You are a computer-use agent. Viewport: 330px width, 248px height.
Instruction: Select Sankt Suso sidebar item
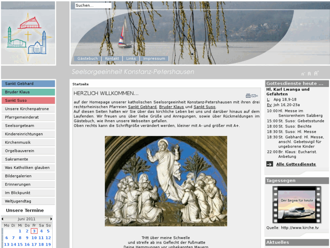point(28,101)
